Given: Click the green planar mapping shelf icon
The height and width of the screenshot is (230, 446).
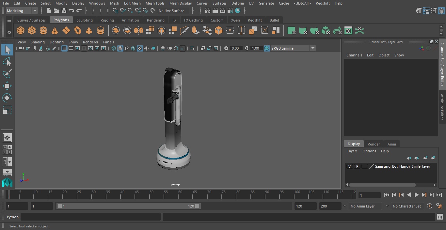Looking at the screenshot, I should 291,31.
